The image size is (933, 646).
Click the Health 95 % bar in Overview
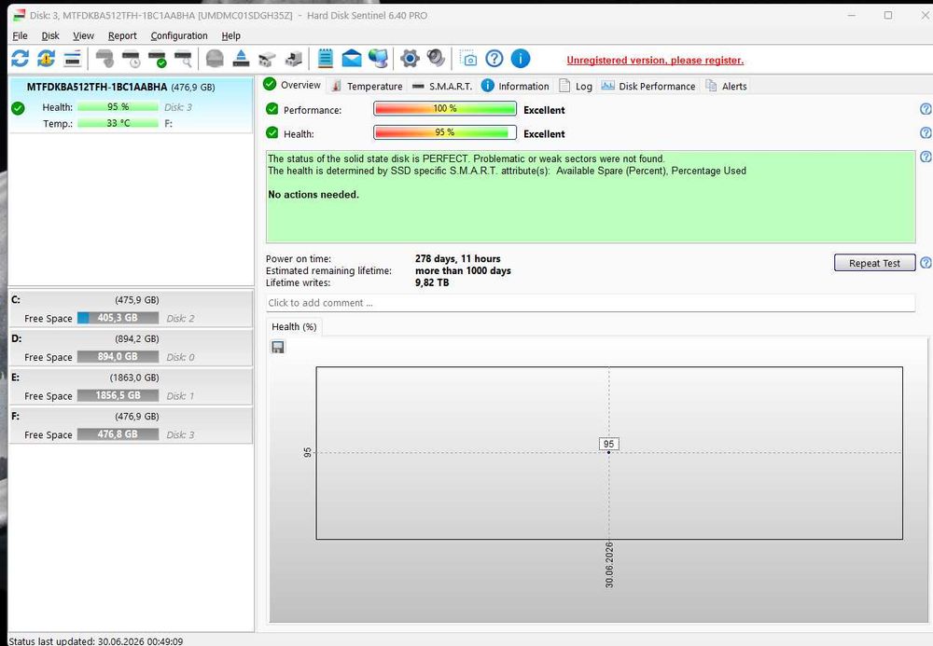444,132
